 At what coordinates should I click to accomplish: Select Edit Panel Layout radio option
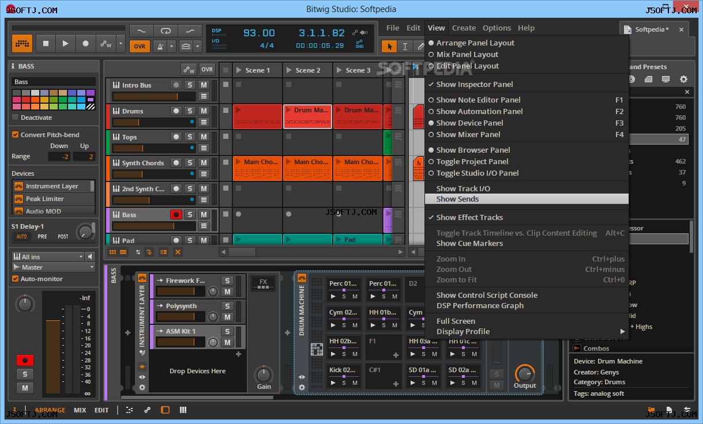click(527, 66)
